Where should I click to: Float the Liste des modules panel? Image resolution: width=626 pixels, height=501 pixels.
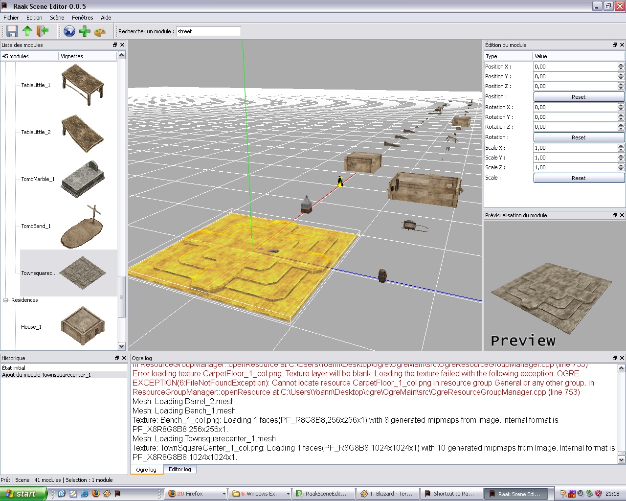tap(115, 45)
